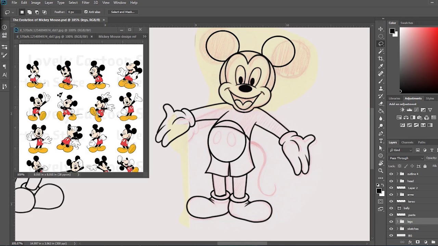Screen dimensions: 438x246
Task: Select the Crop tool
Action: [x=381, y=59]
